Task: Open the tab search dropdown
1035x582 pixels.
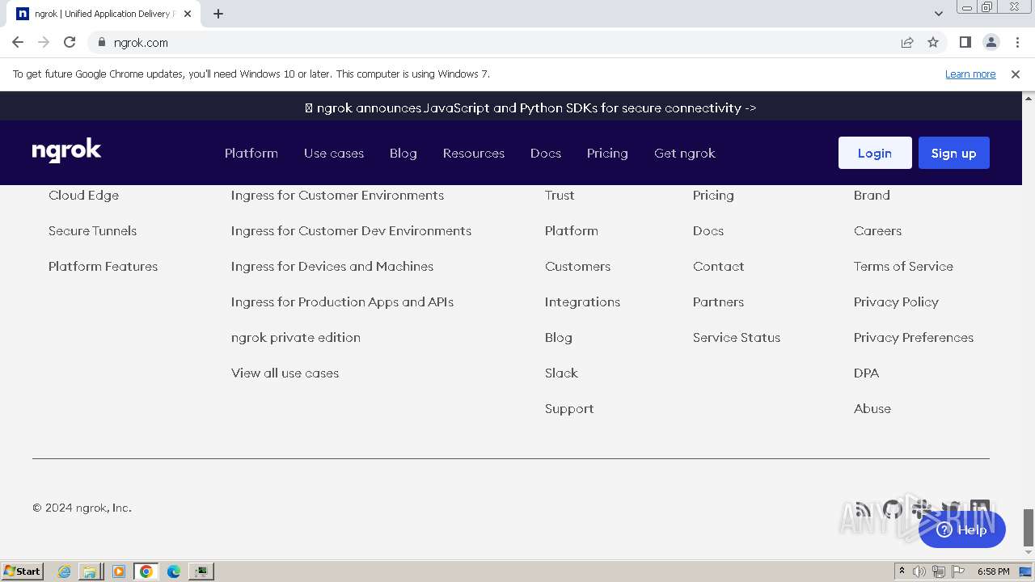Action: [938, 14]
